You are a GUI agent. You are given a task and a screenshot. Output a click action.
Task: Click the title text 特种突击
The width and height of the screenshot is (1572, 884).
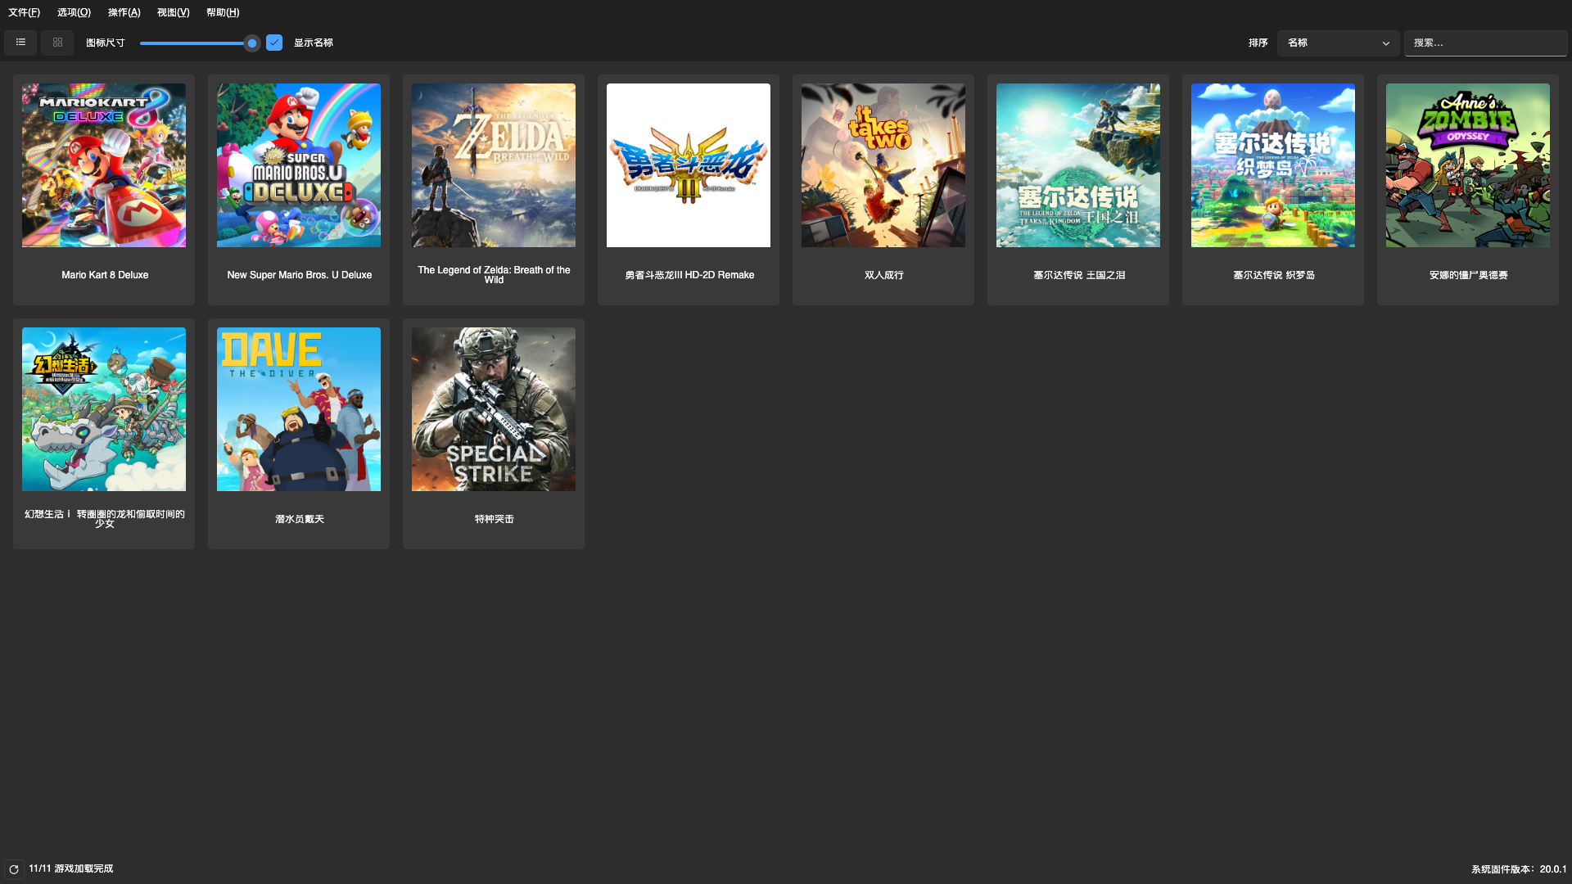[x=495, y=519]
